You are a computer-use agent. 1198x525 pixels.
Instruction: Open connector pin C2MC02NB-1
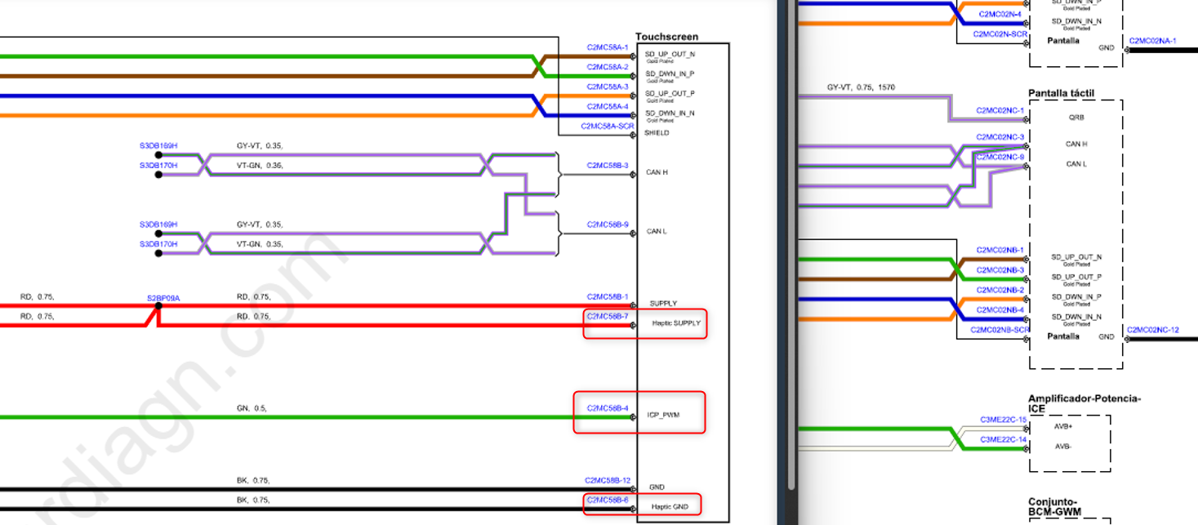1000,250
